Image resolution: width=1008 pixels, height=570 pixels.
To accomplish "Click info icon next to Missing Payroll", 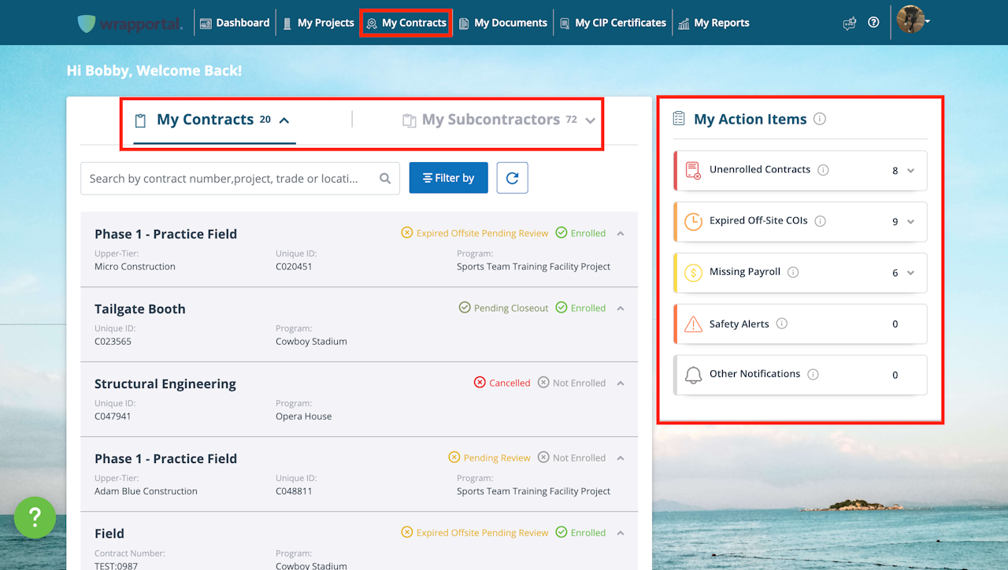I will coord(793,272).
